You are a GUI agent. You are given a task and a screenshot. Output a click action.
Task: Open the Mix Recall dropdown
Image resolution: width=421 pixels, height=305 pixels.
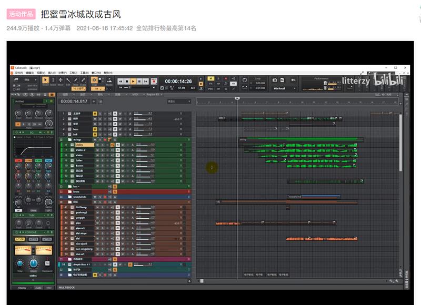tap(281, 88)
